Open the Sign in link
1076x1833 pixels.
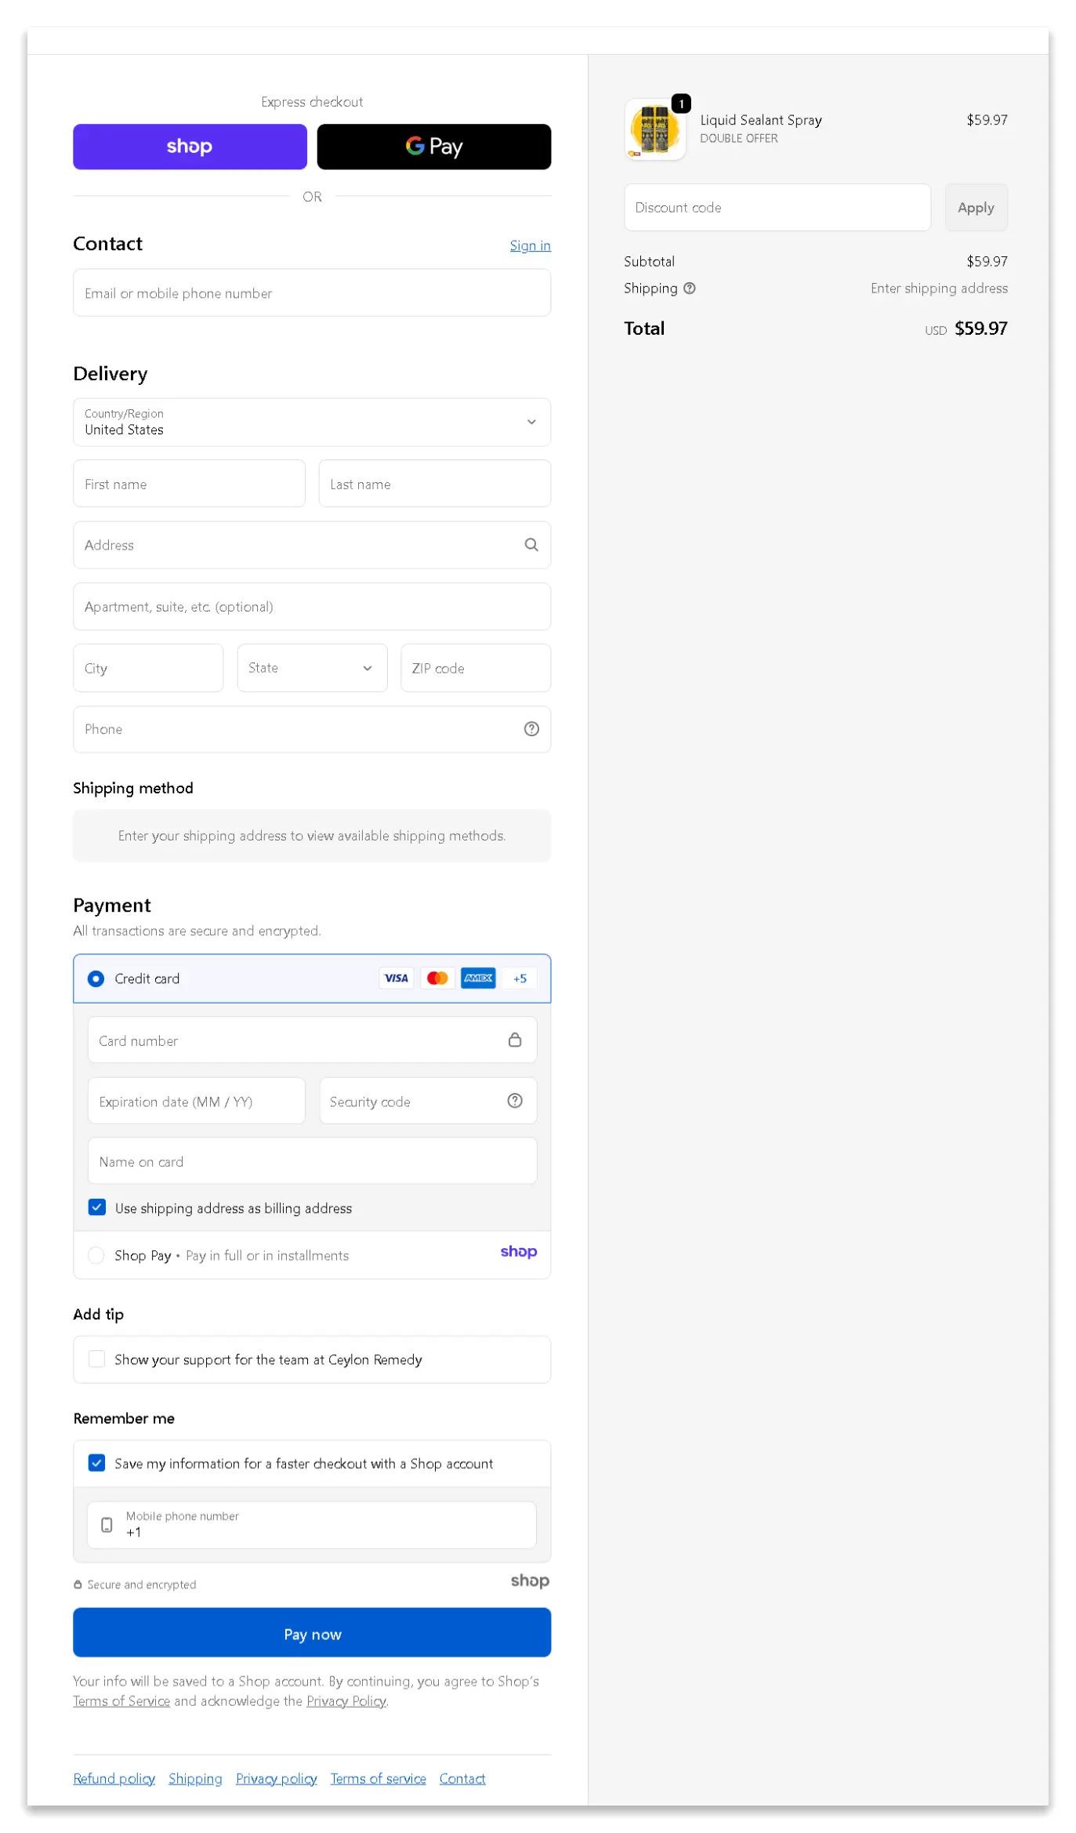pyautogui.click(x=530, y=245)
